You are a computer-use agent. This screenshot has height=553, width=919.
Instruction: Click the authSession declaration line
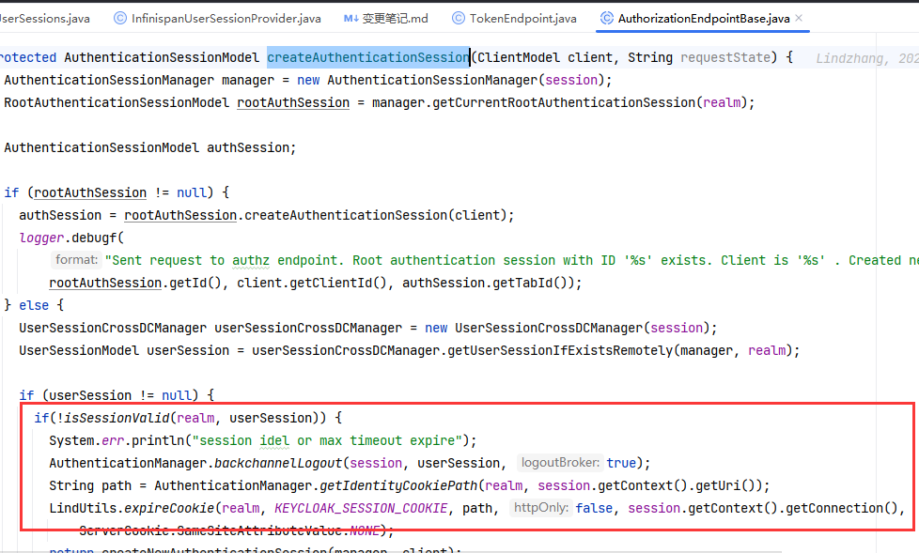(150, 147)
